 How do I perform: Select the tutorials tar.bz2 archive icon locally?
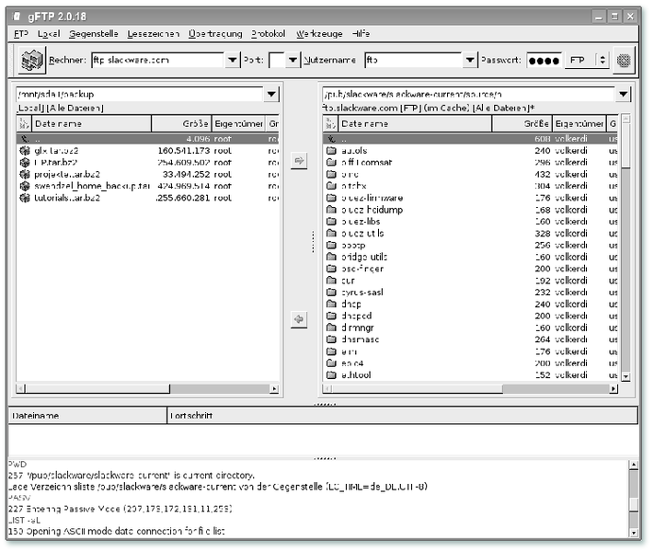click(x=25, y=197)
